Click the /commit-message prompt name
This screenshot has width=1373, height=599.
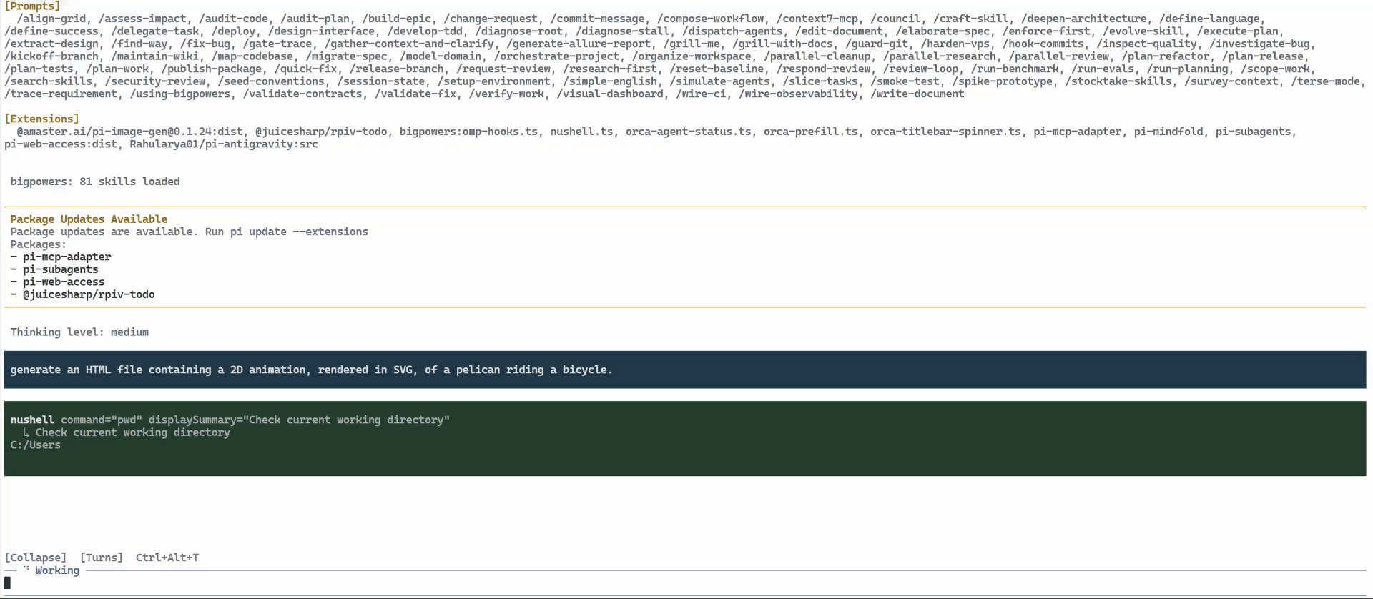597,19
